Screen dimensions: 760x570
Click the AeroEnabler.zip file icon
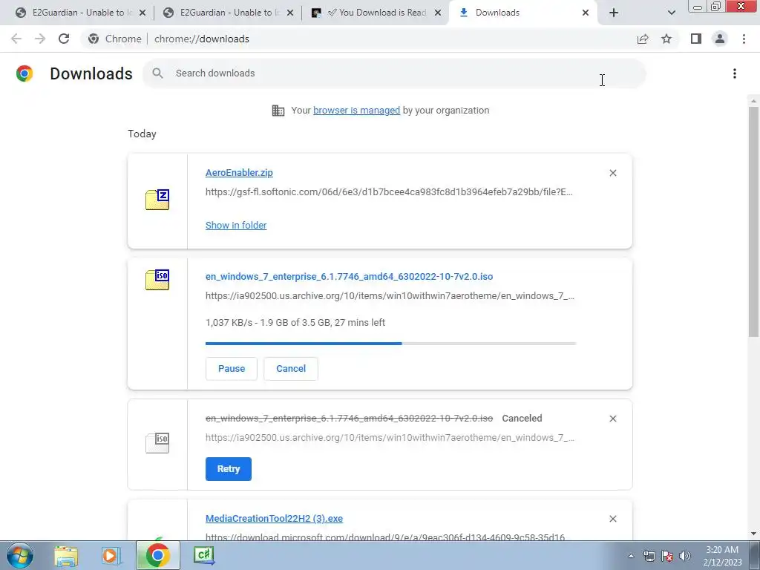pos(157,199)
